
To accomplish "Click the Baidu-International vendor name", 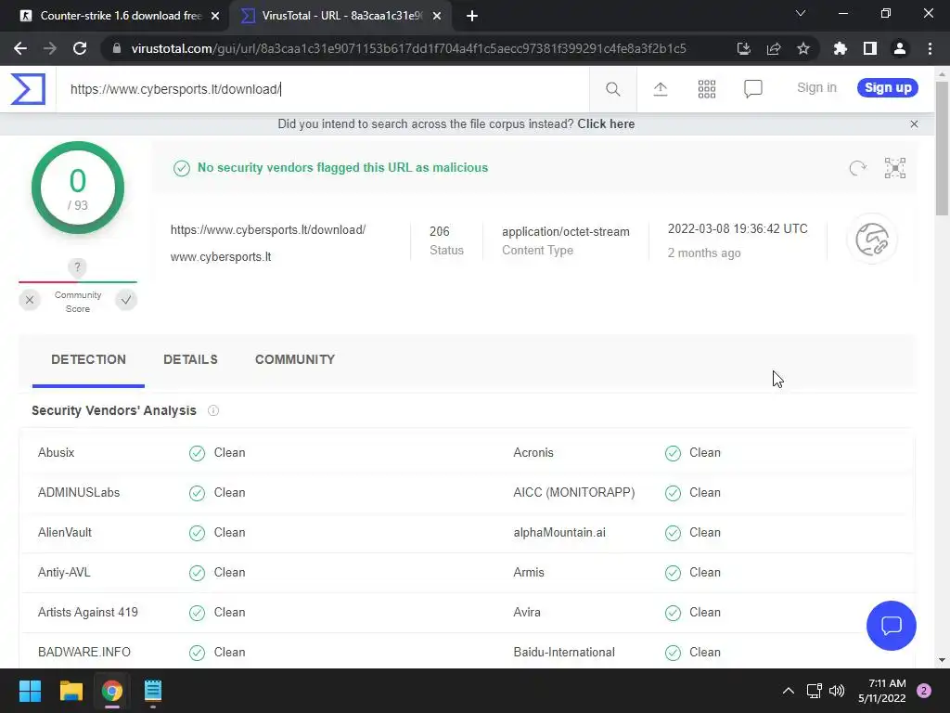I will click(x=564, y=653).
